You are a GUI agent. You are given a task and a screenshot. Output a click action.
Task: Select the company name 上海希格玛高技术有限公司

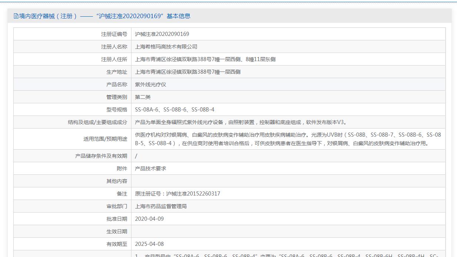coord(166,47)
